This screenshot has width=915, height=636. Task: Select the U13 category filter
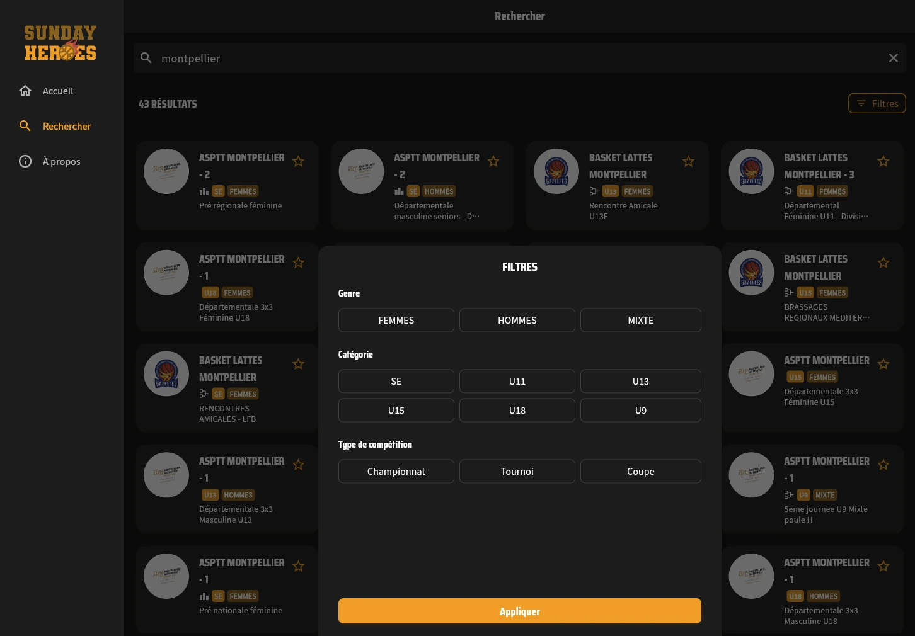pos(641,381)
